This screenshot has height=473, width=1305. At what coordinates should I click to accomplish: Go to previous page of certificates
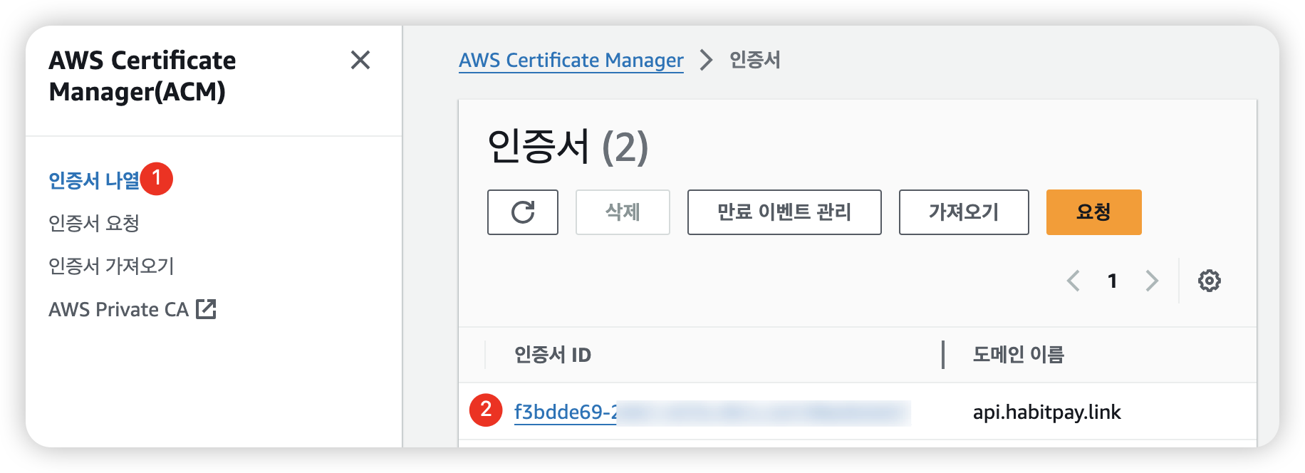1073,281
